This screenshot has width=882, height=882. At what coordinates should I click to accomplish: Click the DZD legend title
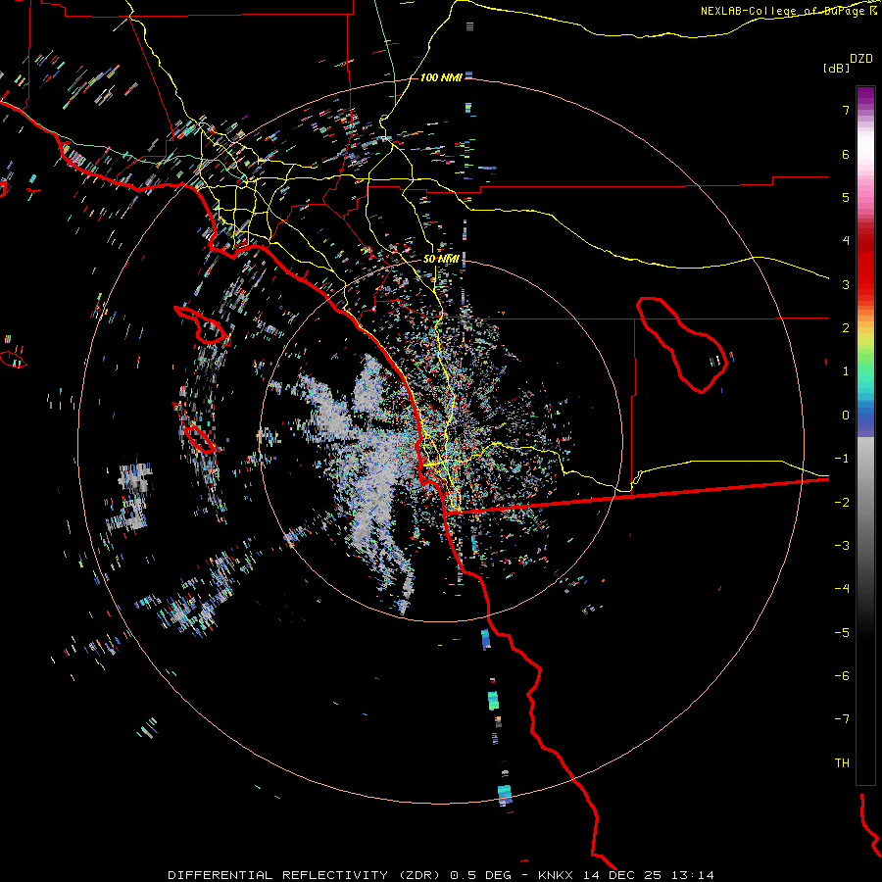point(861,58)
